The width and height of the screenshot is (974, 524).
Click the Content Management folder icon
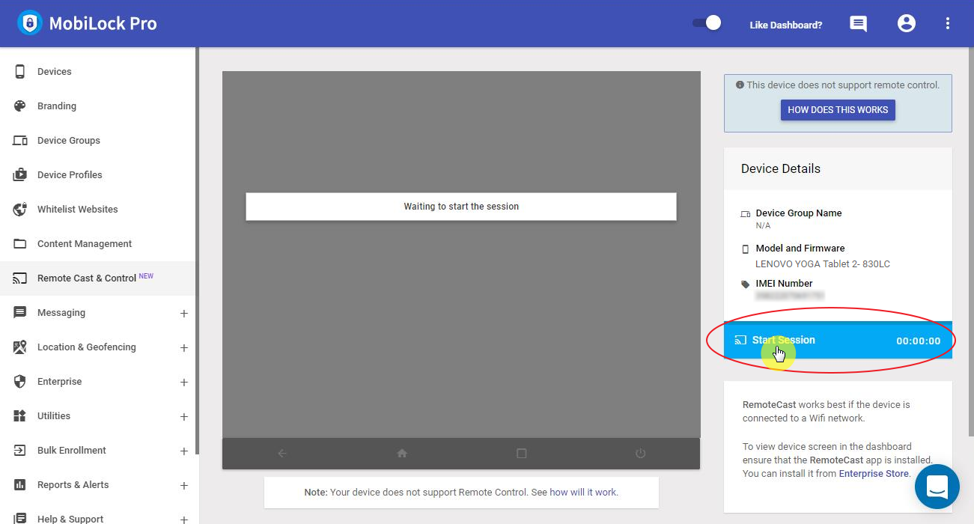tap(20, 244)
